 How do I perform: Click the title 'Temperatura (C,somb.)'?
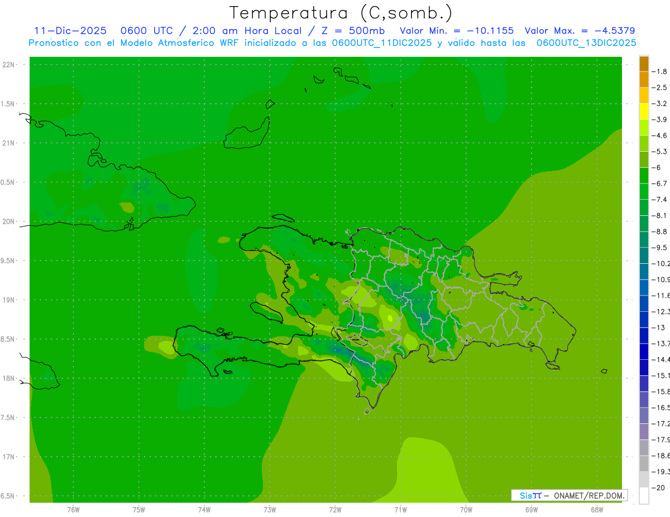point(341,13)
